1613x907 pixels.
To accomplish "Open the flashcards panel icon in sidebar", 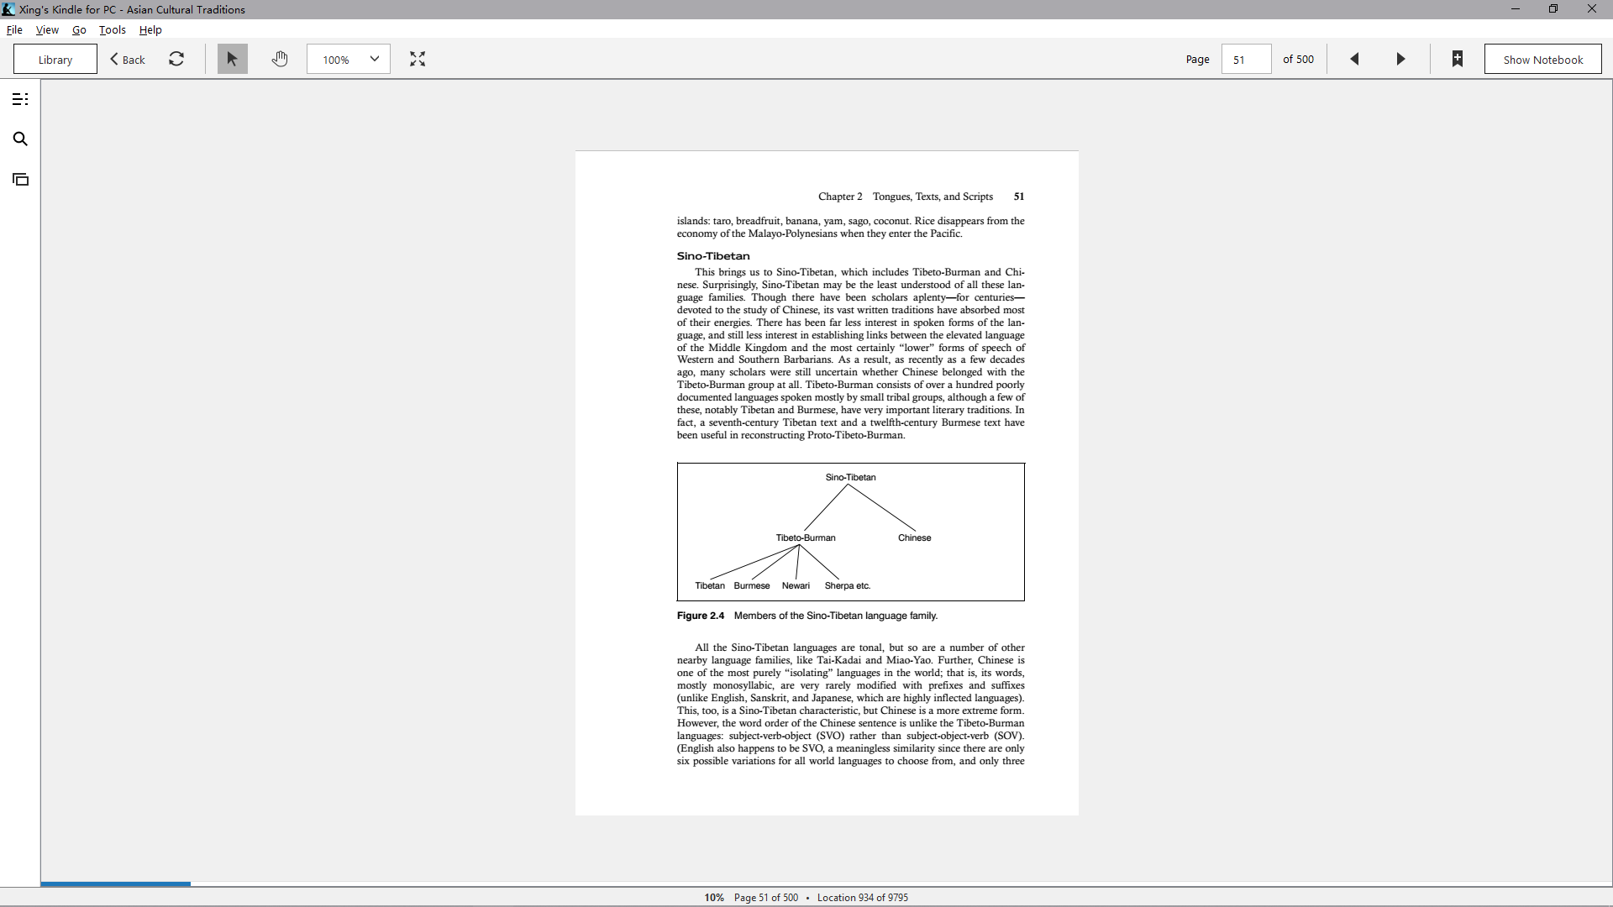I will pos(20,180).
